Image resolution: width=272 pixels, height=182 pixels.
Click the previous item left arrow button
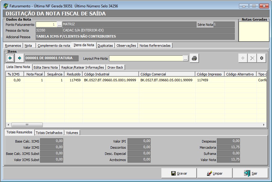coord(10,58)
